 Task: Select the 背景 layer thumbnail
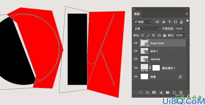[144, 77]
